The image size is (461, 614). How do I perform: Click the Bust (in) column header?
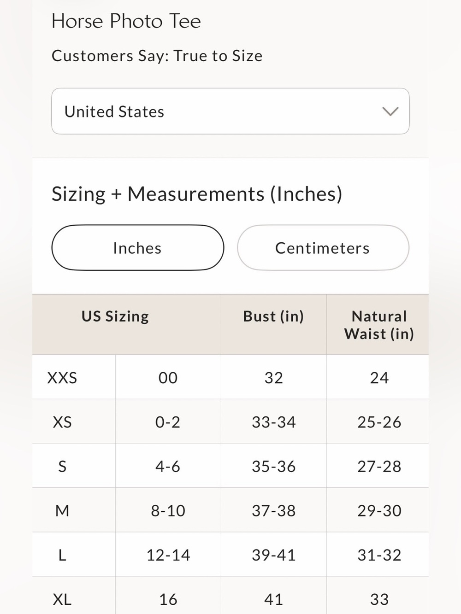coord(273,316)
